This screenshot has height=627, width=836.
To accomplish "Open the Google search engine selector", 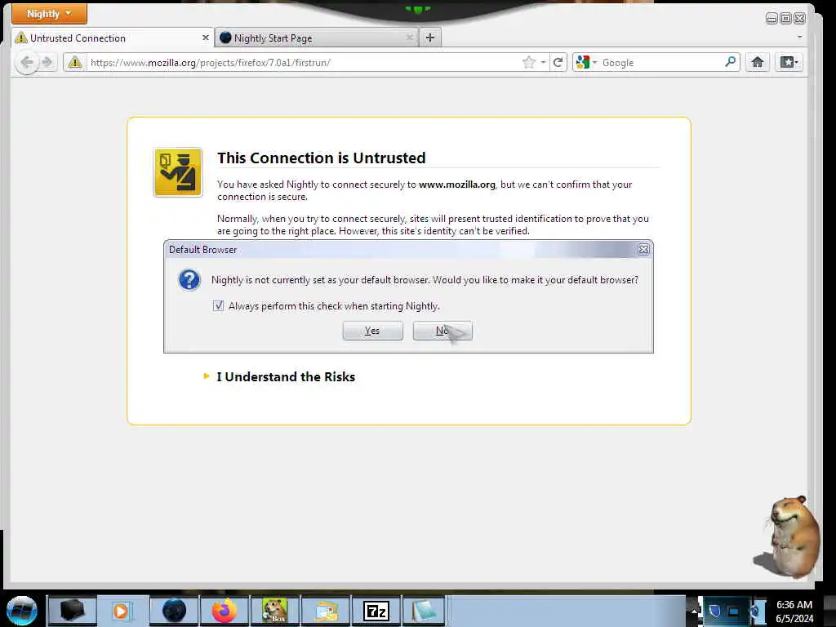I will tap(586, 62).
